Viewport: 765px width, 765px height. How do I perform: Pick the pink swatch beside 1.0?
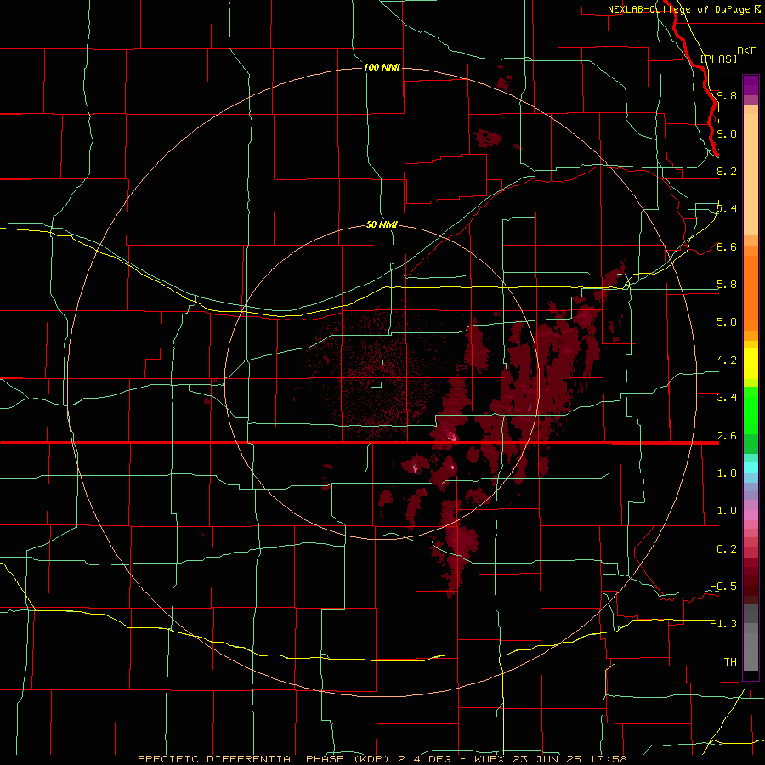pyautogui.click(x=751, y=515)
